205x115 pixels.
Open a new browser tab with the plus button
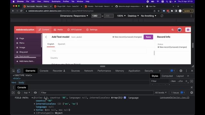[x=178, y=6]
